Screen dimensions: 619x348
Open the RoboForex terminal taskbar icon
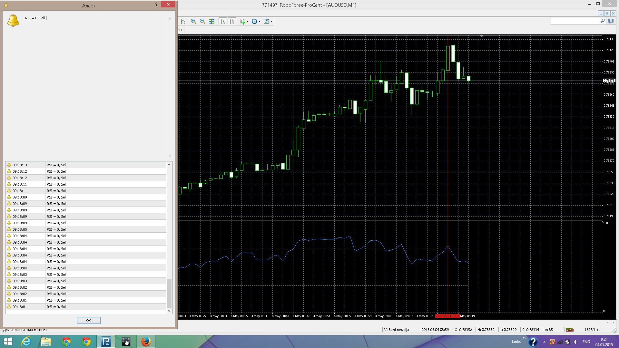coord(106,342)
